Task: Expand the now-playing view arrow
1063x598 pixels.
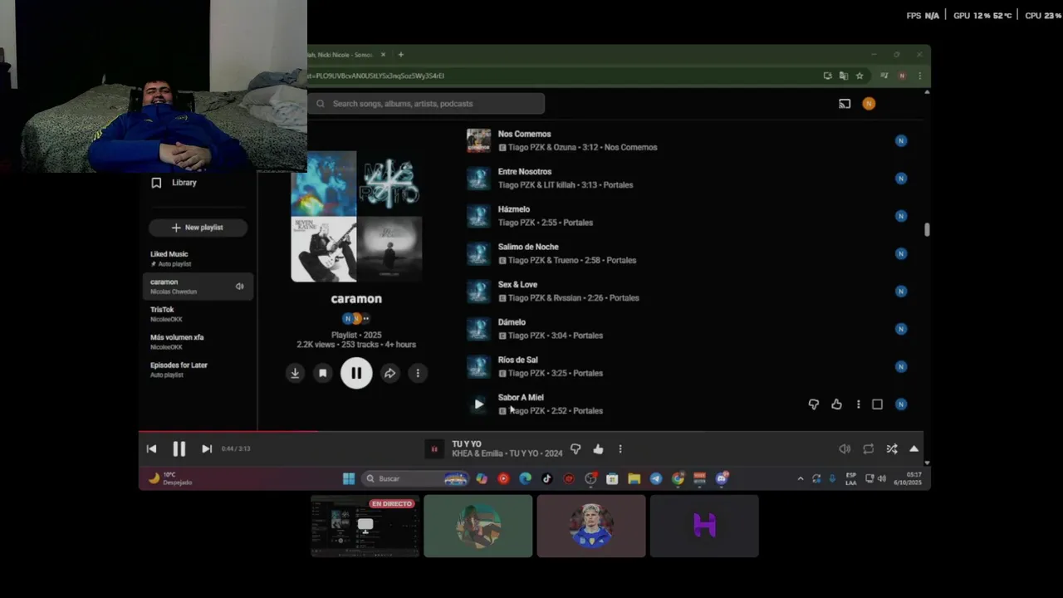Action: [x=914, y=448]
